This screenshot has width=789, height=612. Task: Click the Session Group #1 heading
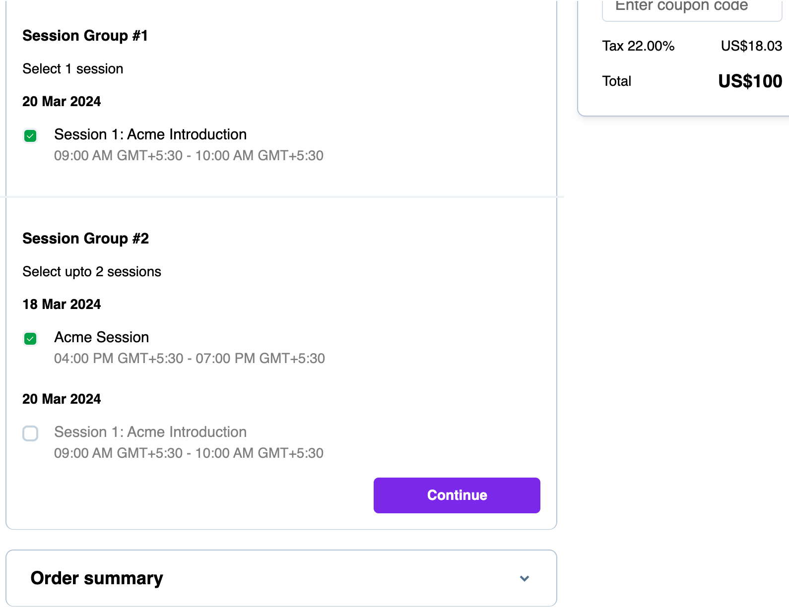tap(85, 36)
